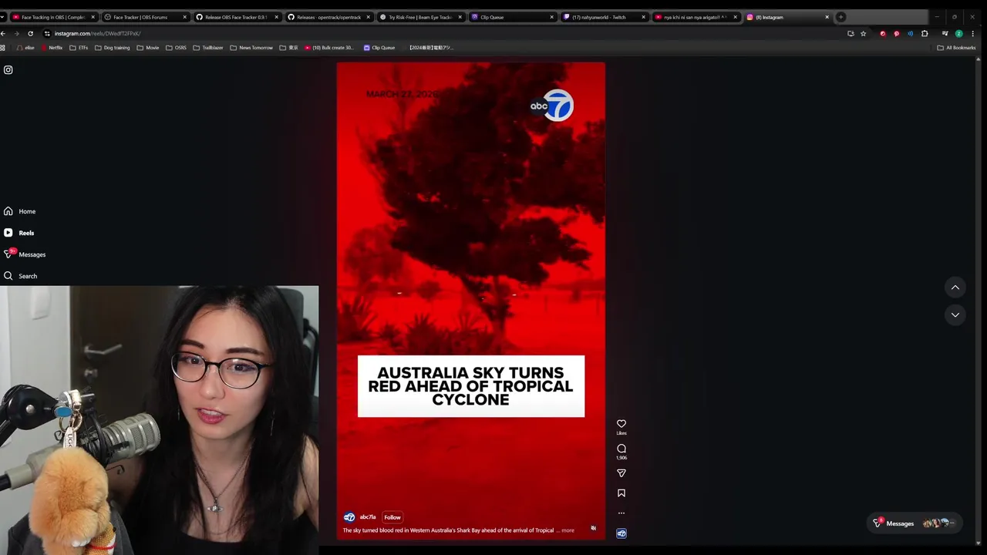Viewport: 987px width, 555px height.
Task: Open the 【2024最新】bookmark
Action: pos(432,48)
